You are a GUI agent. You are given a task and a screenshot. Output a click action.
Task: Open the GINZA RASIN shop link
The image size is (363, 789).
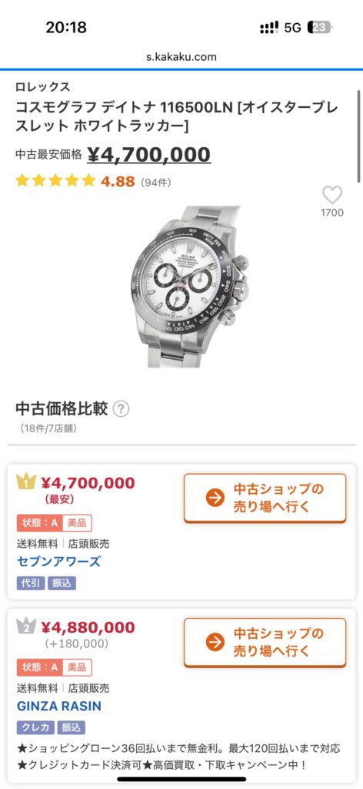[58, 706]
